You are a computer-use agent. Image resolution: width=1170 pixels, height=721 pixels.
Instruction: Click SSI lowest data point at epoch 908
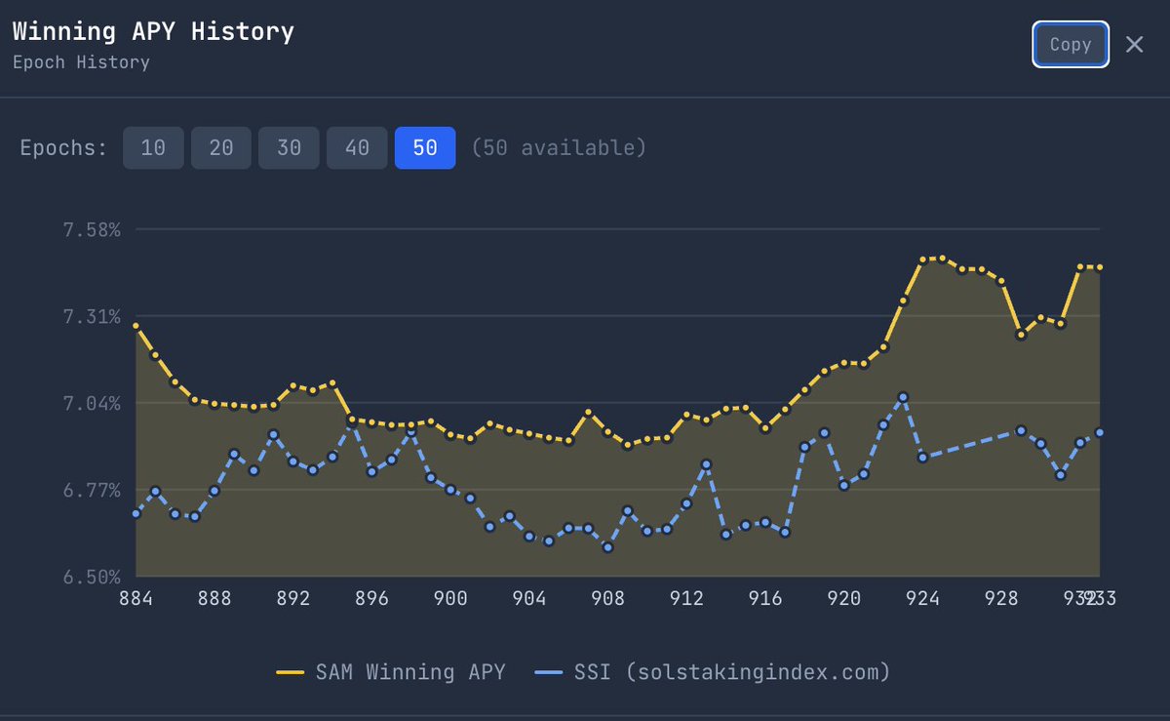[608, 547]
